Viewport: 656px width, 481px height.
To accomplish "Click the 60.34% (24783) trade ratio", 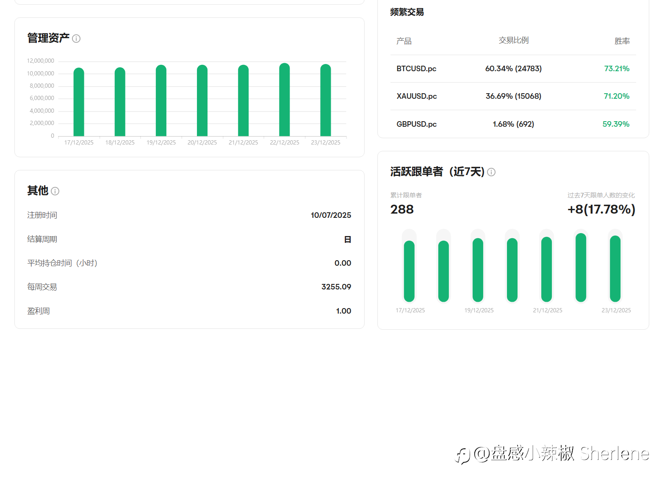I will tap(513, 69).
